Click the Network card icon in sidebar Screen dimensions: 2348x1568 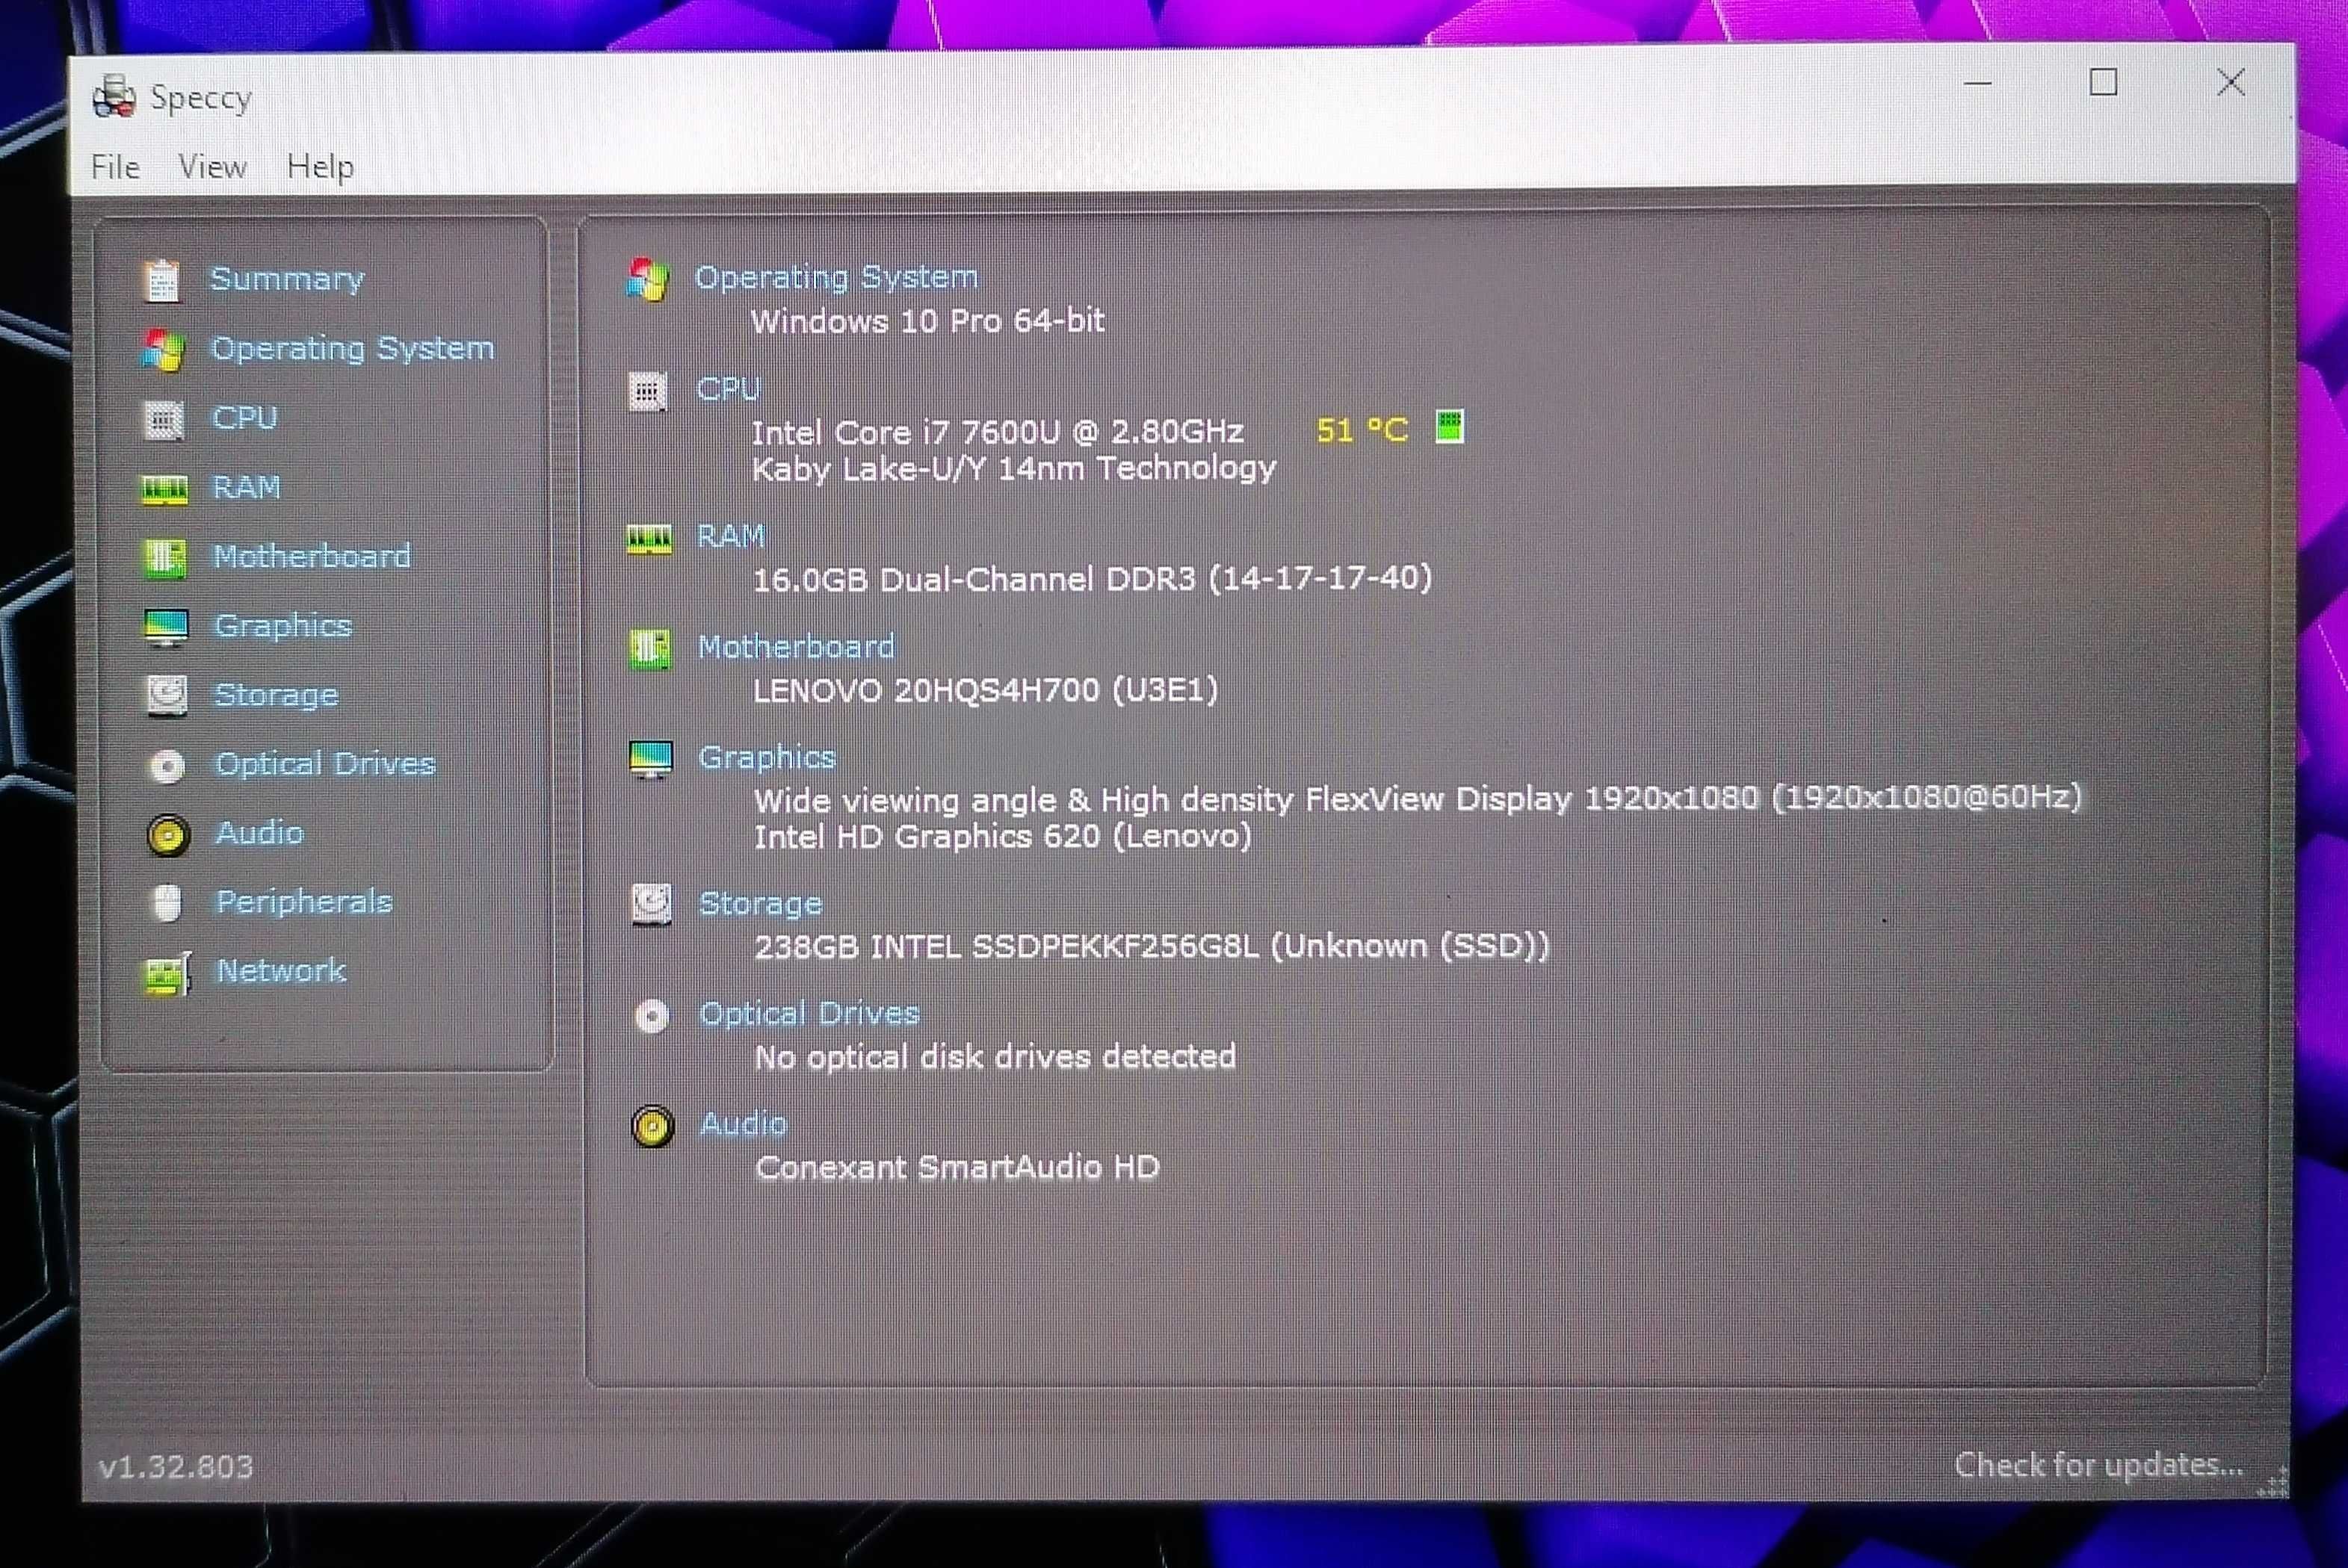168,973
